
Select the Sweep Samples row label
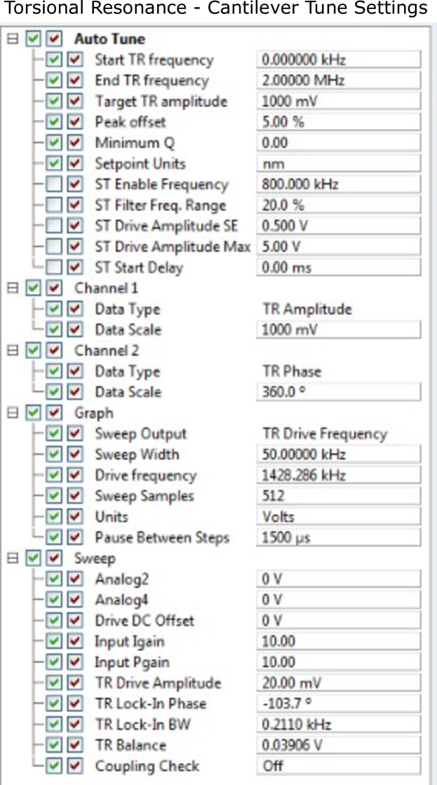point(144,496)
